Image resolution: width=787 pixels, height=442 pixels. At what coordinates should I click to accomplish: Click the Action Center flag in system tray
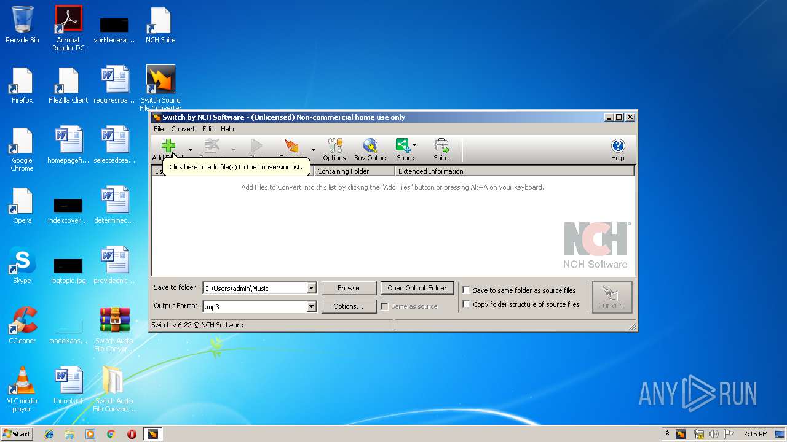[729, 434]
